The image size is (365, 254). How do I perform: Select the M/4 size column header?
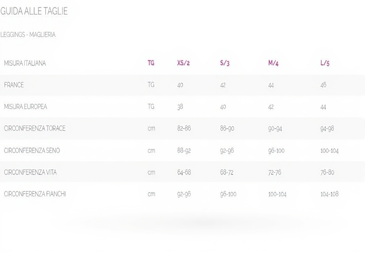pyautogui.click(x=273, y=63)
